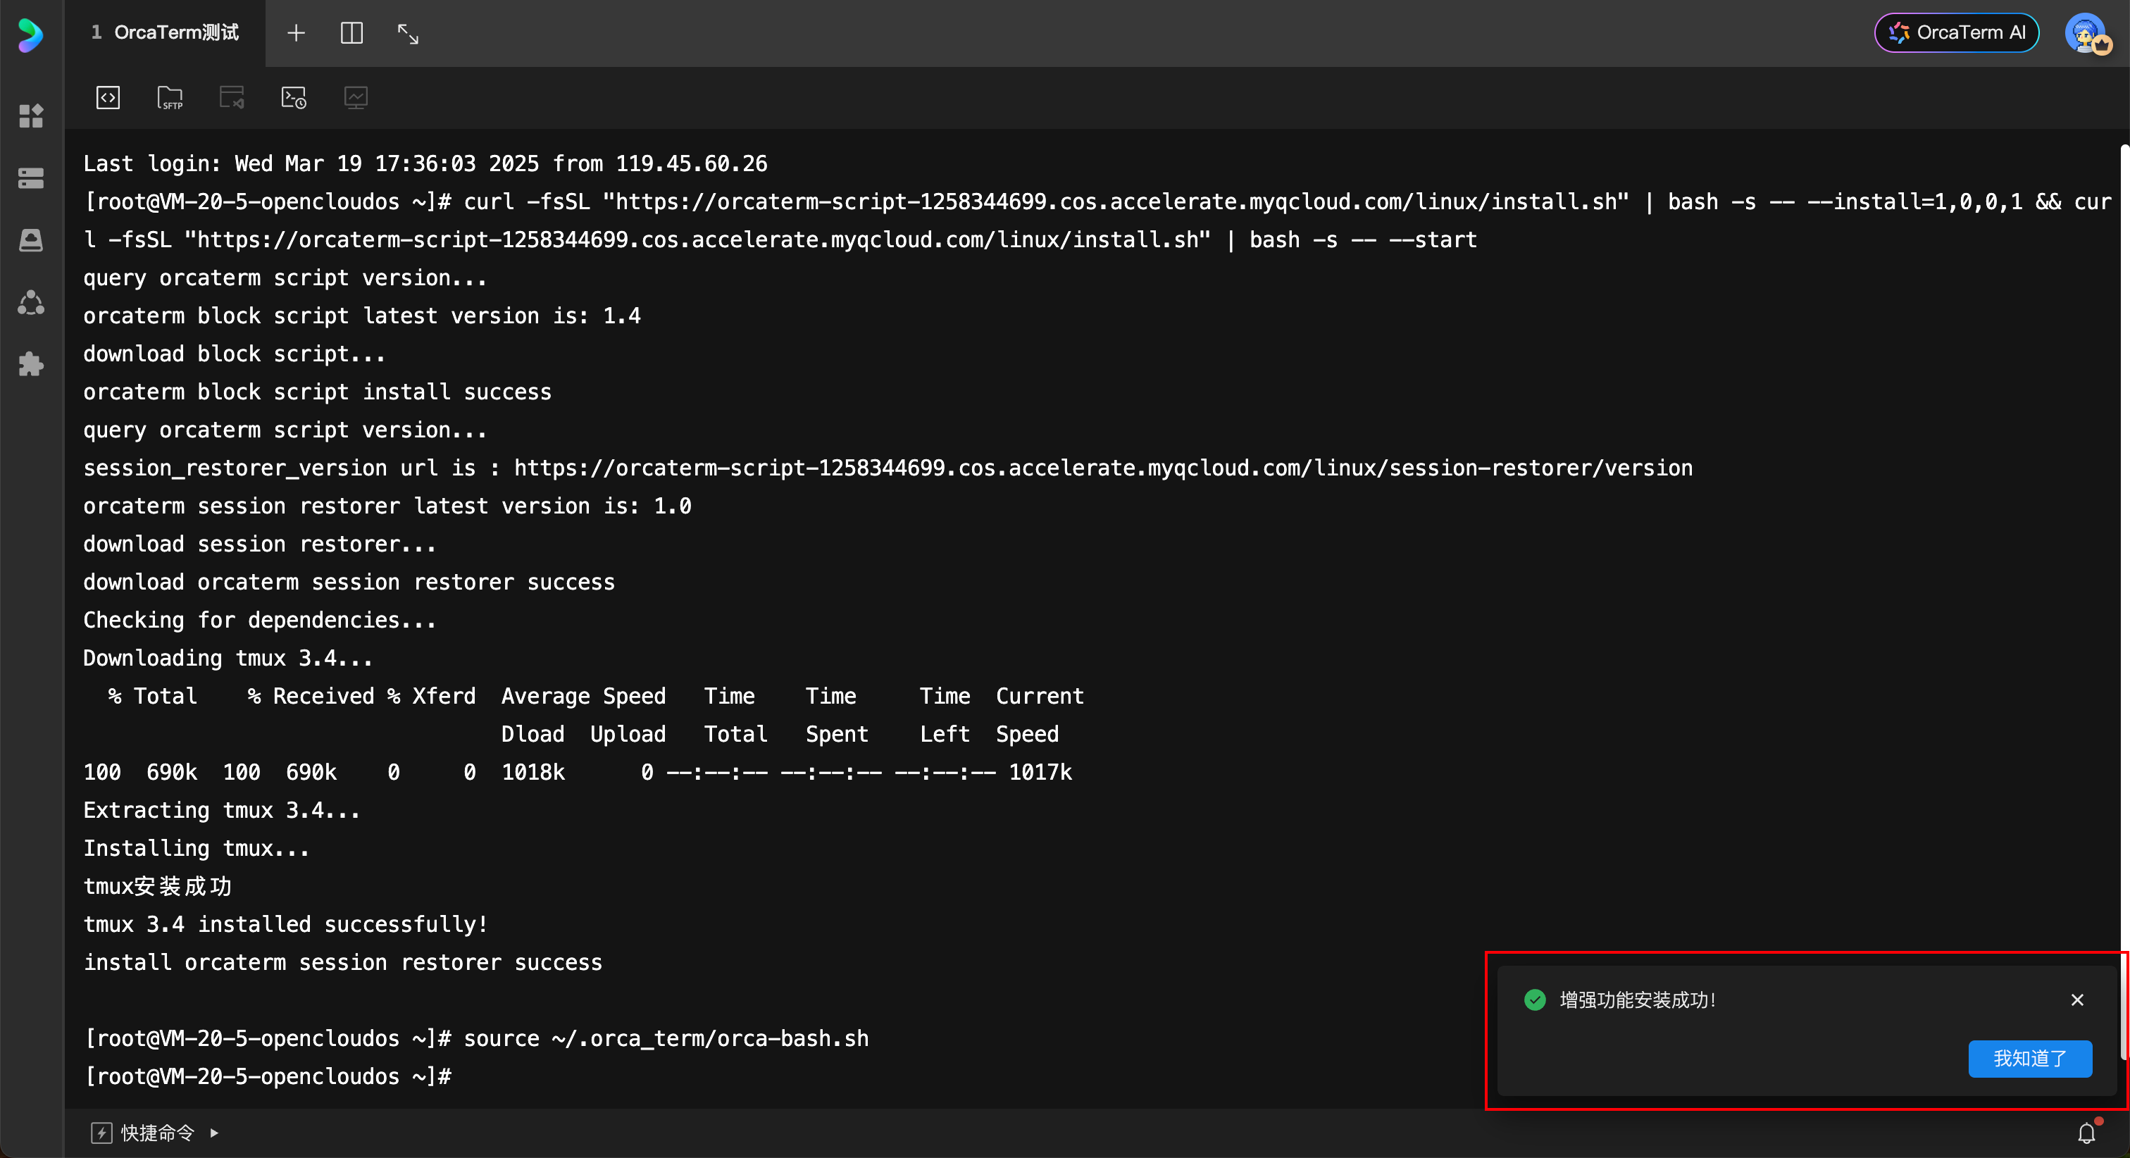Open the server list sidebar icon
The width and height of the screenshot is (2130, 1158).
[x=30, y=178]
